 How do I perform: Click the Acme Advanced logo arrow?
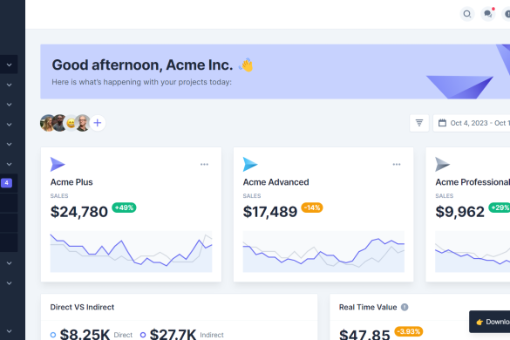tap(250, 164)
